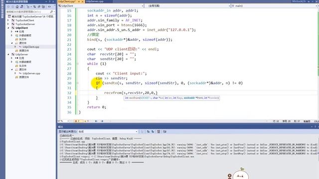This screenshot has height=179, width=319.
Task: Close the UdpClient.cpp tab
Action: (83, 1)
